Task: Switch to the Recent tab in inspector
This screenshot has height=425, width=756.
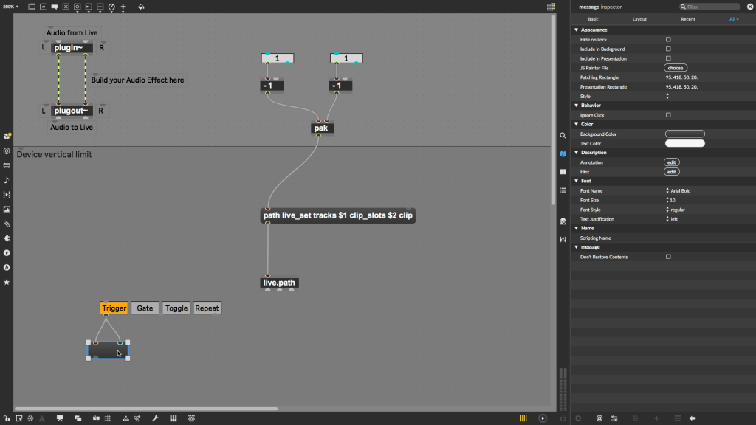Action: [687, 19]
